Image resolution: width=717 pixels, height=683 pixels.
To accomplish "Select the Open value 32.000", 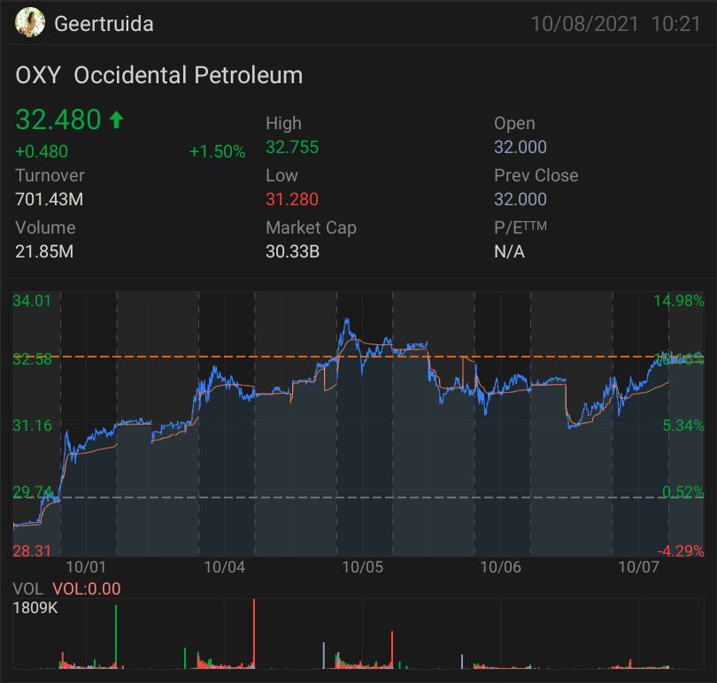I will click(x=520, y=147).
